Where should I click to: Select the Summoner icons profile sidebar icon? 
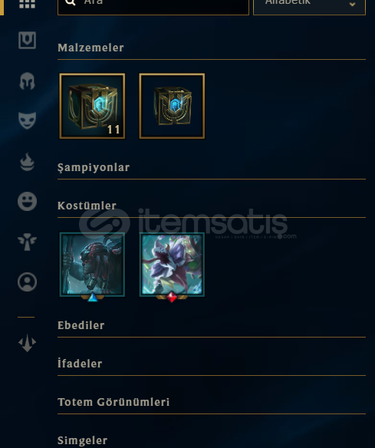(x=27, y=282)
